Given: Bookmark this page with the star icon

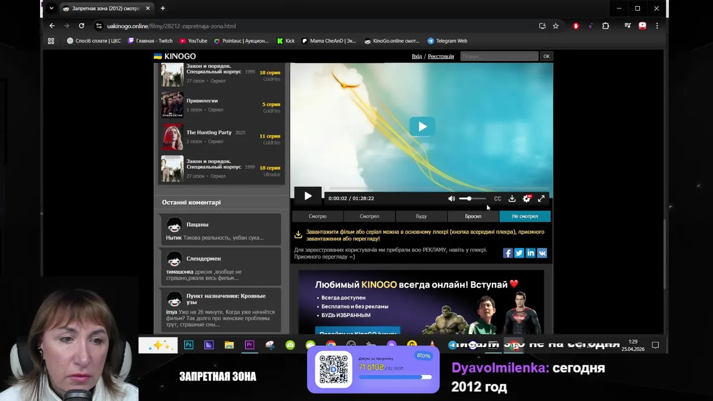Looking at the screenshot, I should point(555,26).
